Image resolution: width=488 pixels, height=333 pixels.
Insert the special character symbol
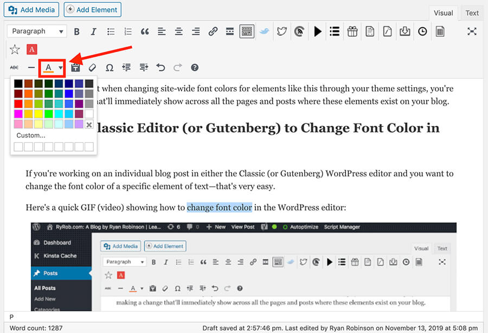pyautogui.click(x=110, y=67)
